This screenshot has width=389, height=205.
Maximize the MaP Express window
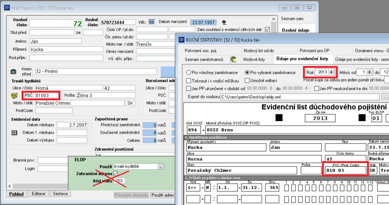click(297, 8)
